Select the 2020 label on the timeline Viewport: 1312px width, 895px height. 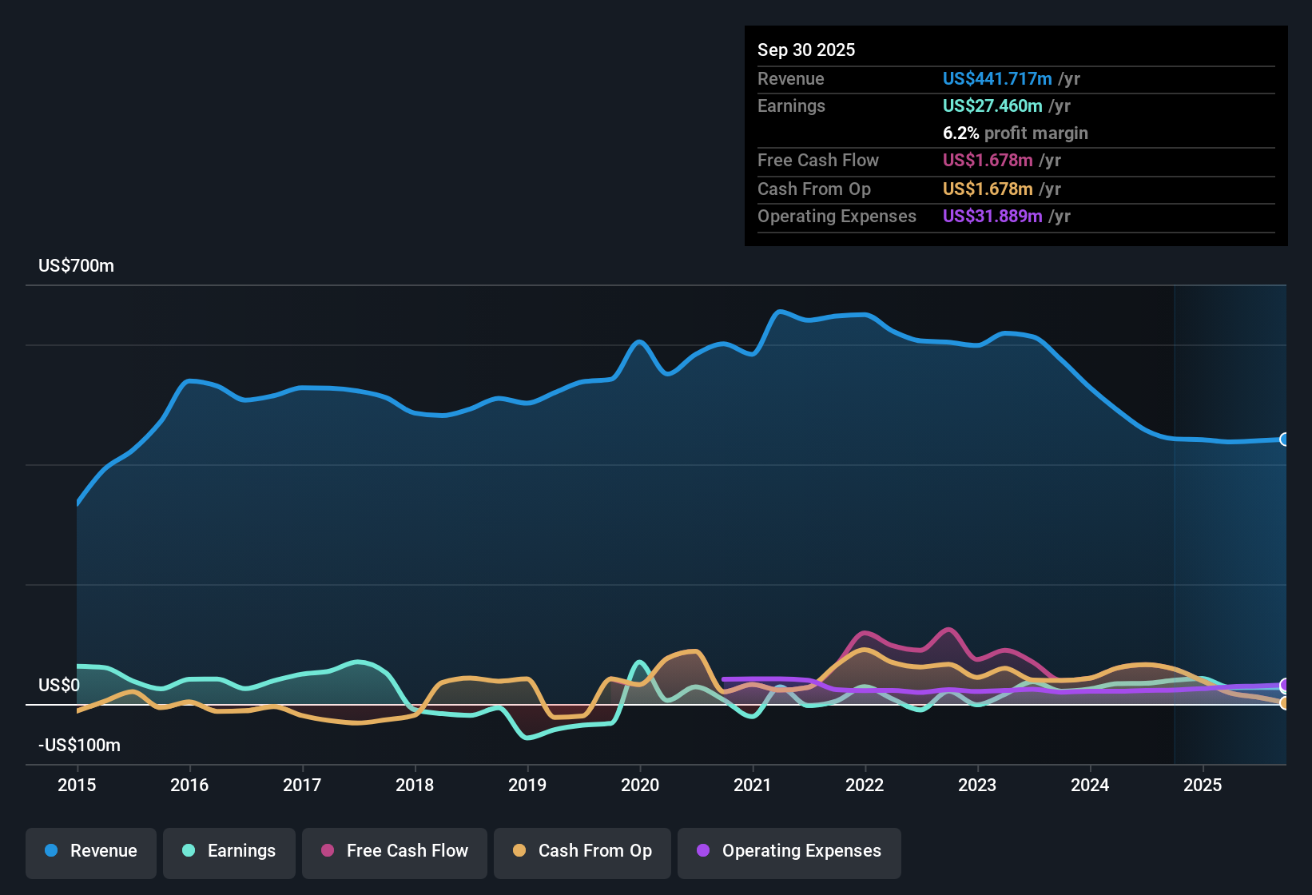click(x=640, y=786)
